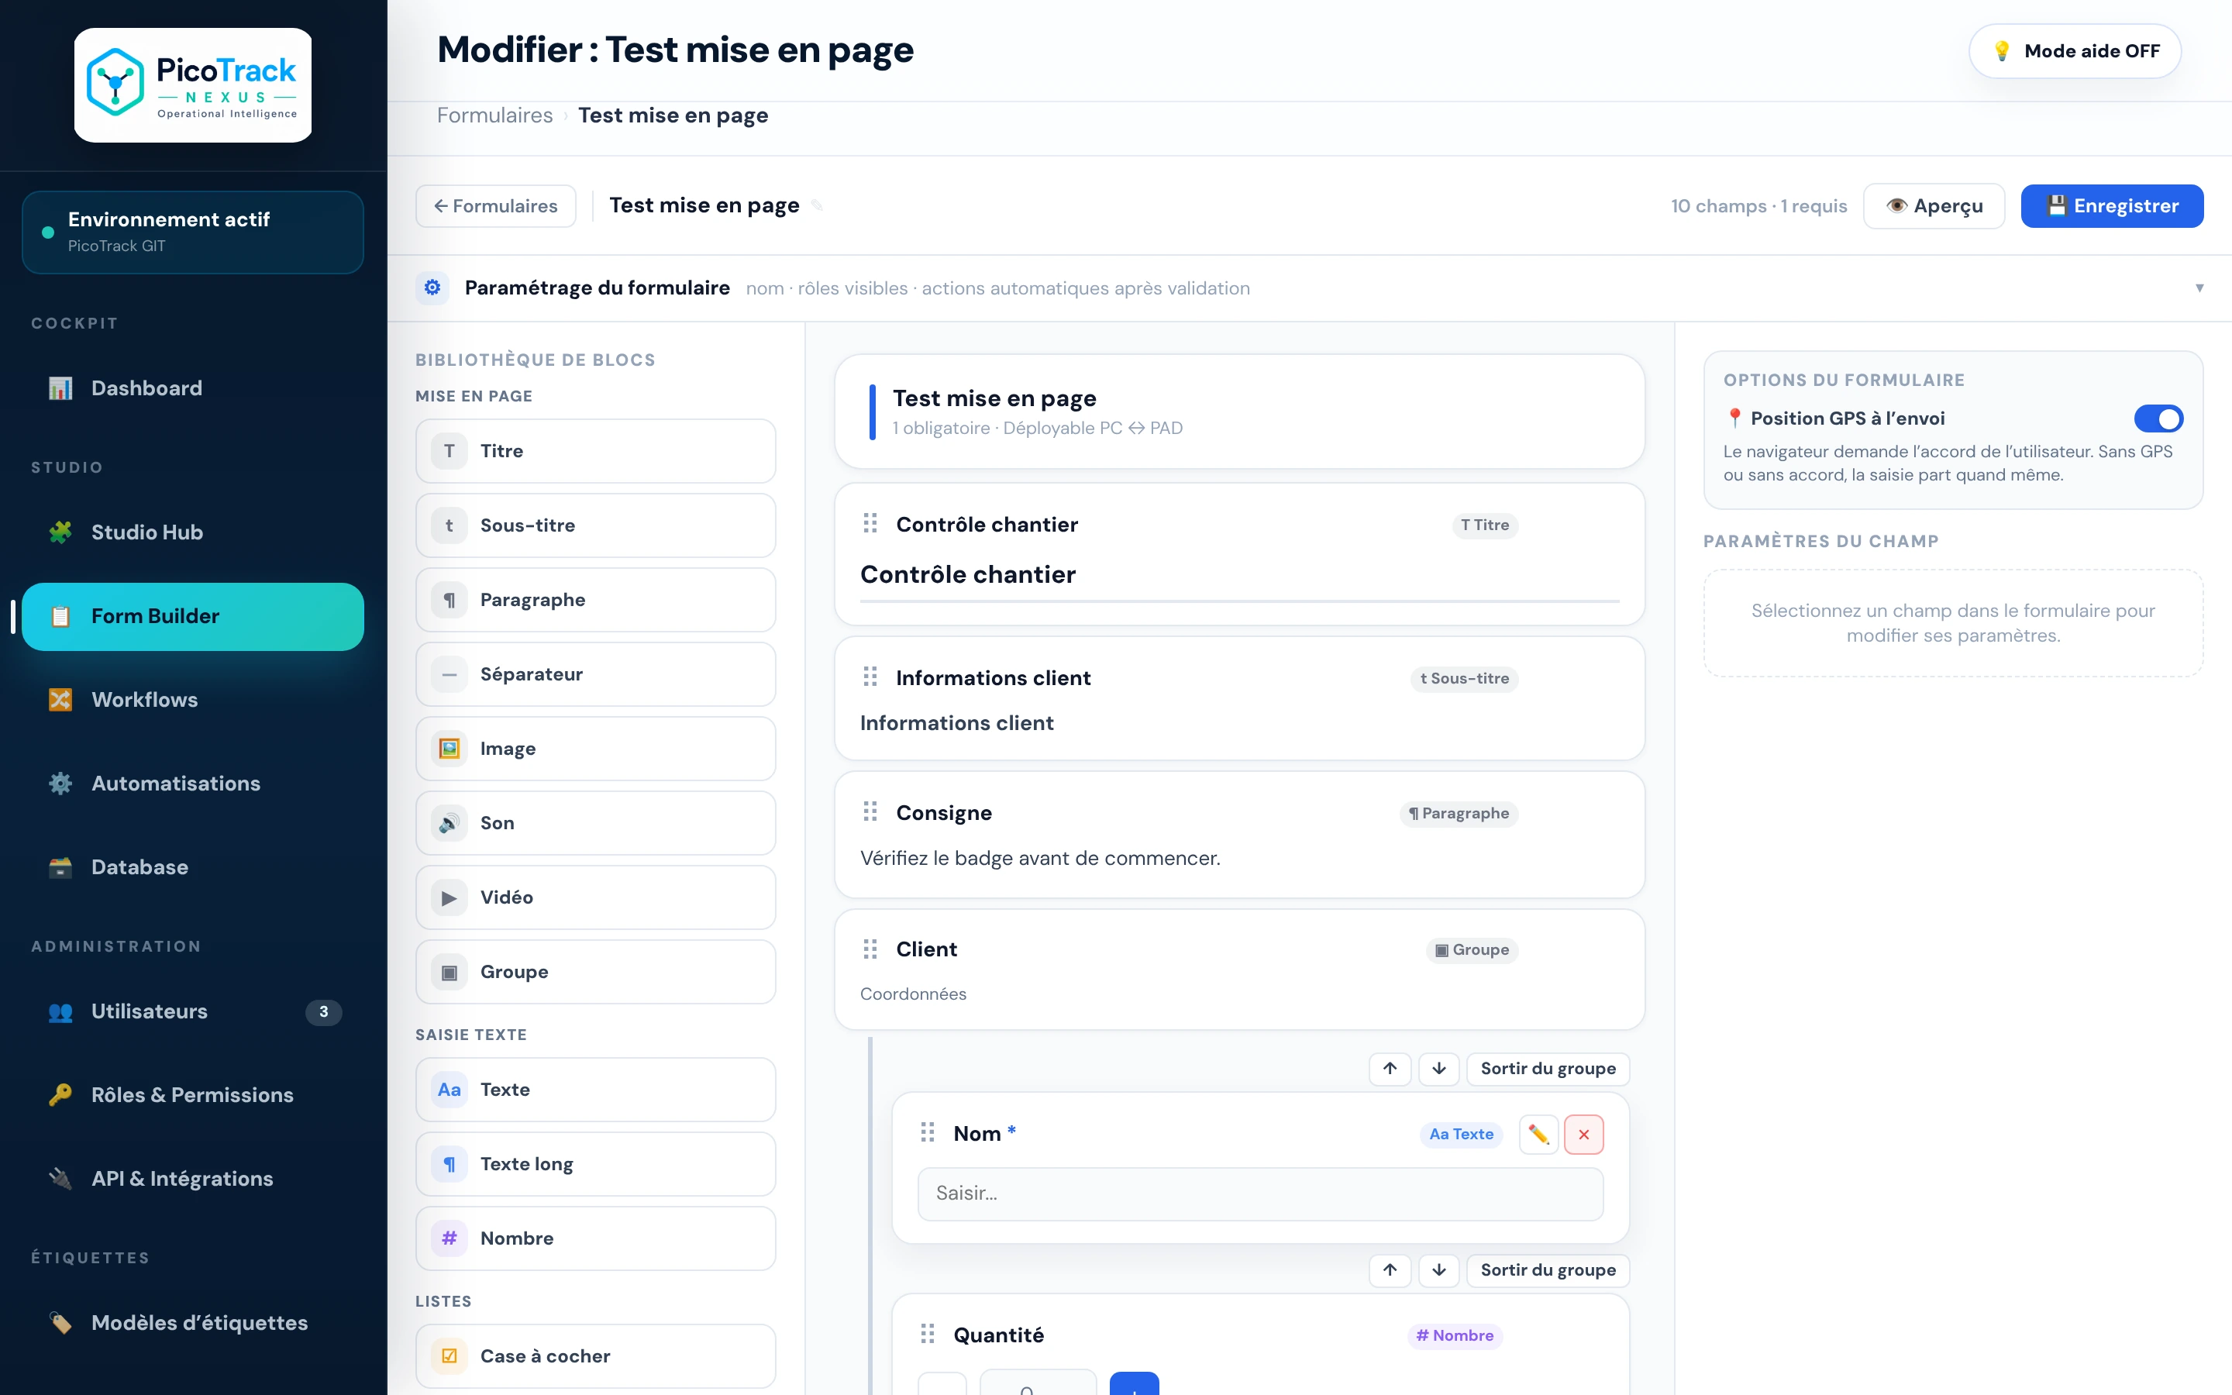
Task: Add a Paragraphe block
Action: [596, 600]
